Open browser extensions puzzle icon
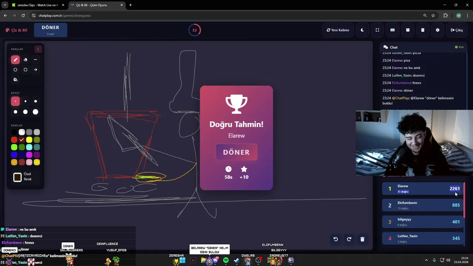 point(445,16)
